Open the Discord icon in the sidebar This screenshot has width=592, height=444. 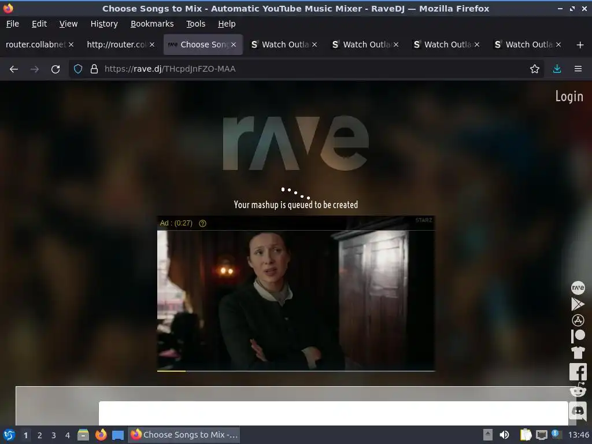578,411
